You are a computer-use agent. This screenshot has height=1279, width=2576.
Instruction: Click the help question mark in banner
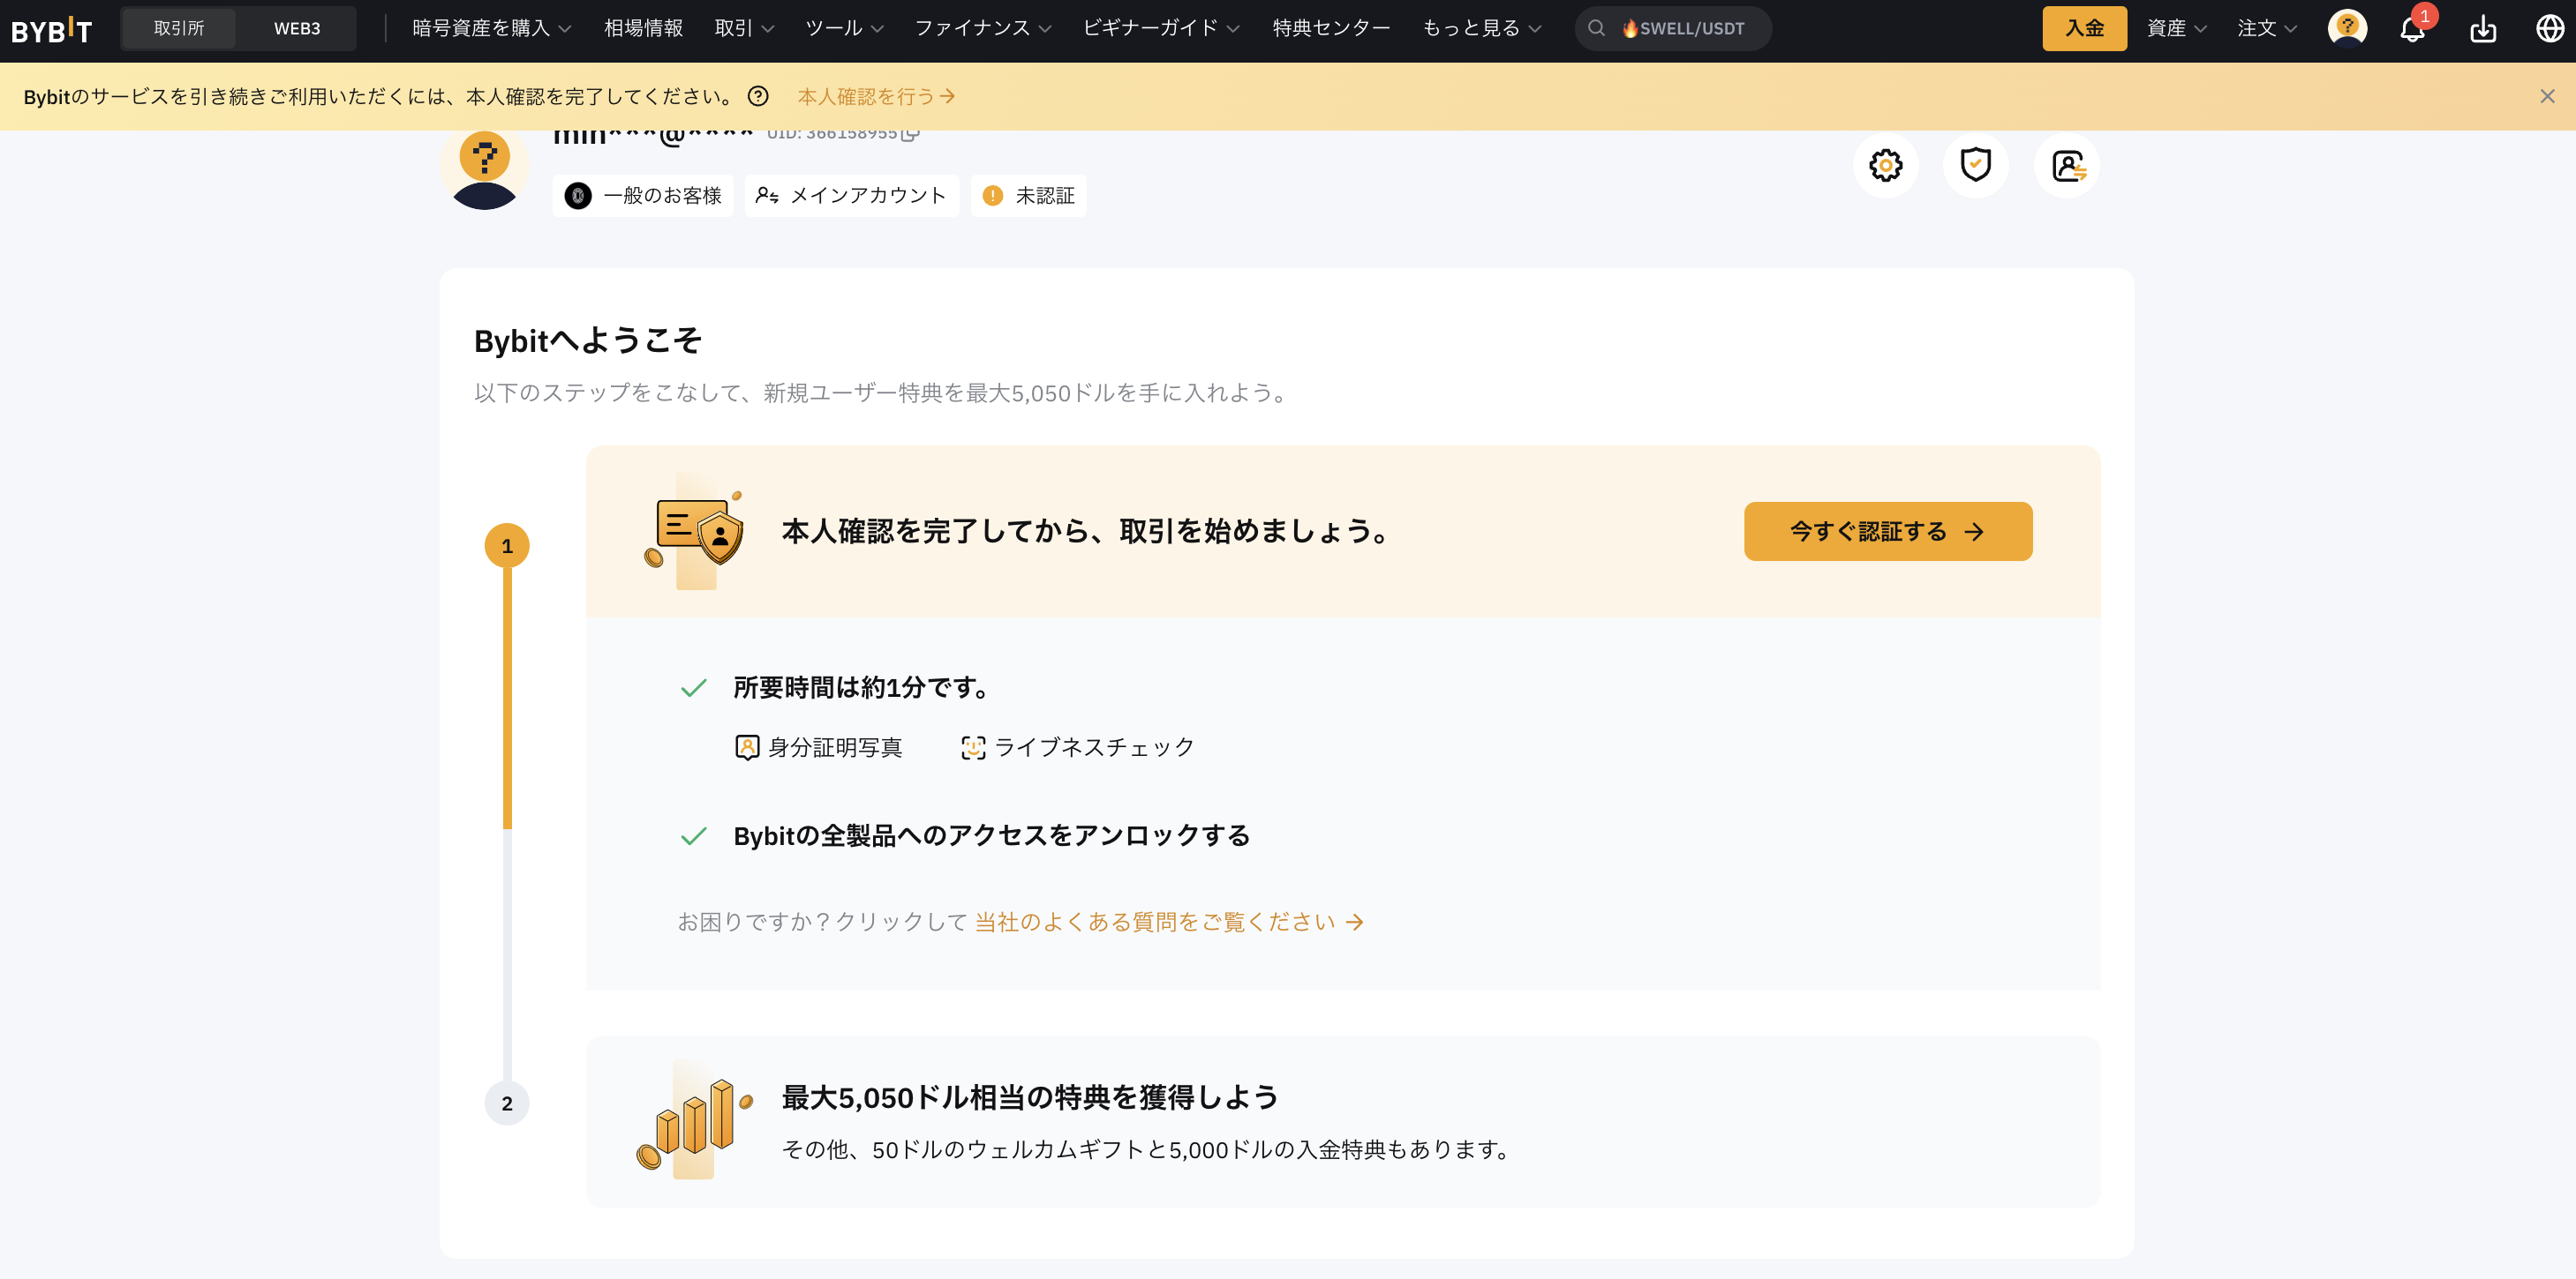(758, 96)
